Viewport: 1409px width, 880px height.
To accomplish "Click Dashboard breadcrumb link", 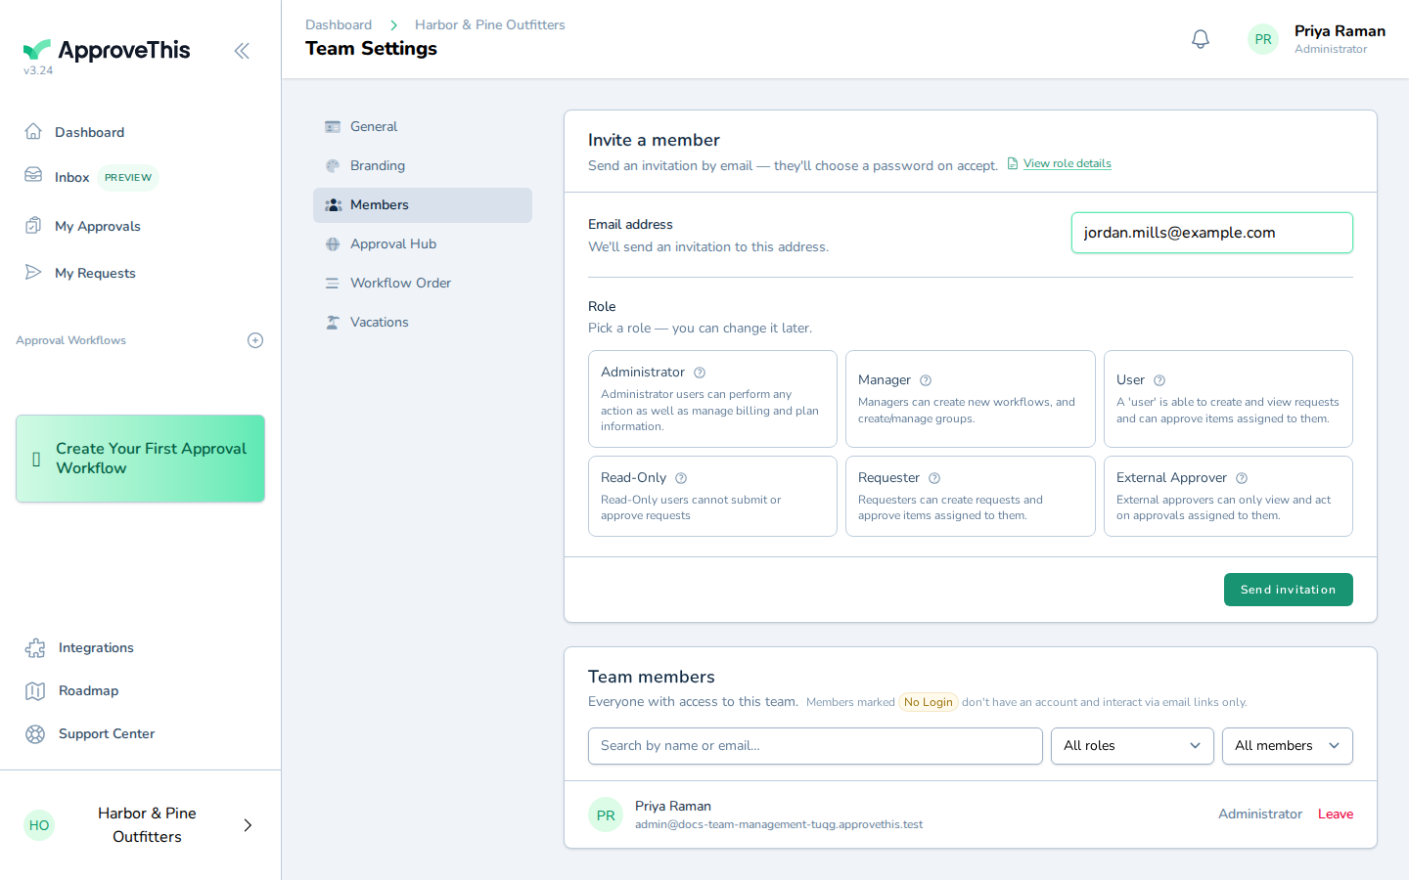I will click(x=339, y=24).
